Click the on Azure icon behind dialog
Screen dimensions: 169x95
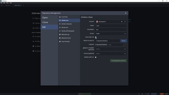(33, 51)
